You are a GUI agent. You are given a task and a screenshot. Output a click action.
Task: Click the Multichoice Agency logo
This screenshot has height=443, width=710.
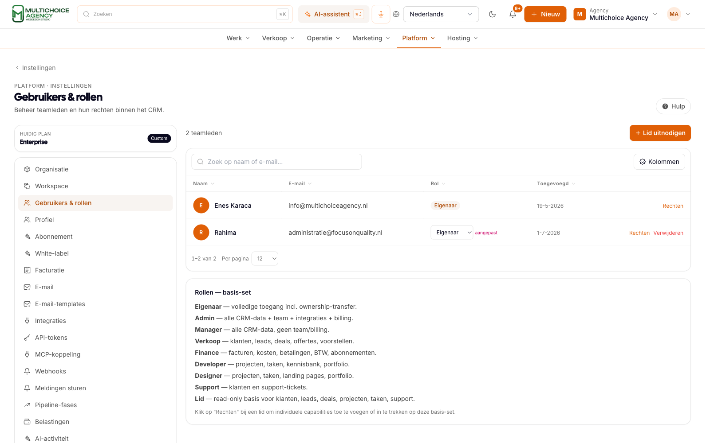(40, 14)
